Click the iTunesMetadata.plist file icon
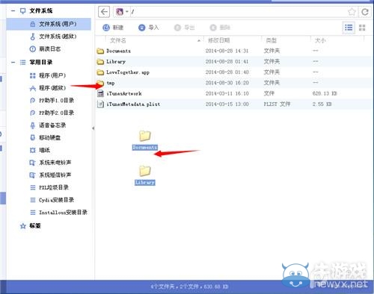This screenshot has height=294, width=374. 100,104
